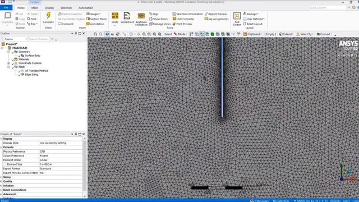Open the Tree dropdown in Outline group
Viewport: 359px width, 202px height.
(x=33, y=24)
